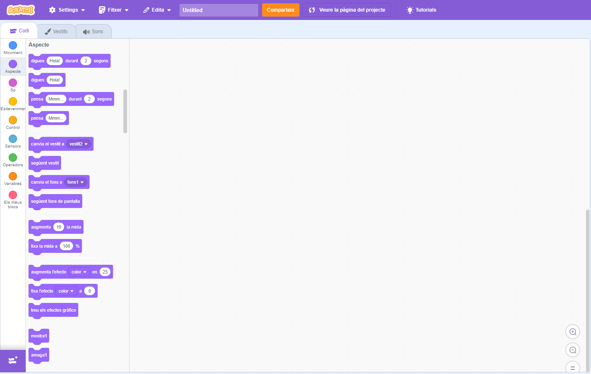Switch to the Vestits tab

pos(56,32)
